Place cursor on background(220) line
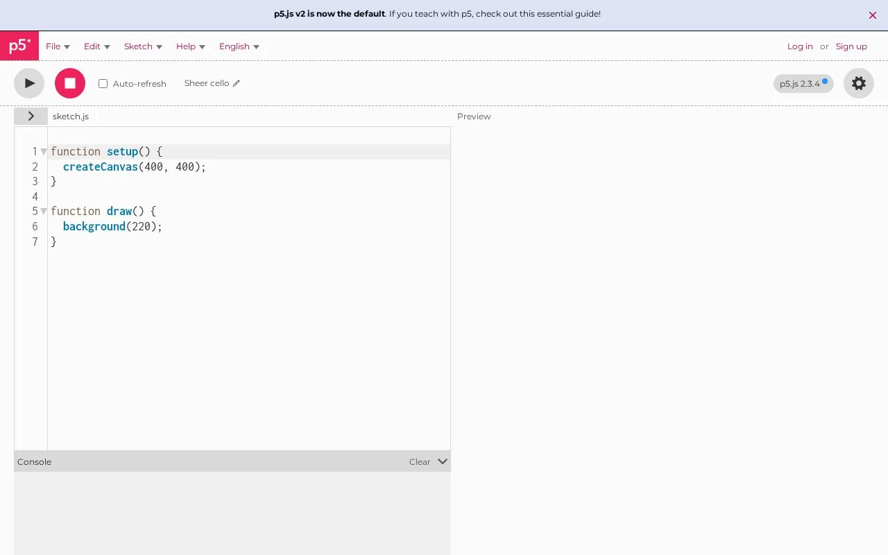888x555 pixels. 249,226
